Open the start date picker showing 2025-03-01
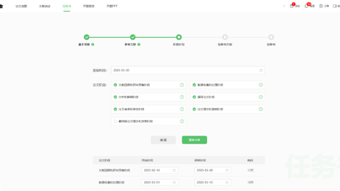 coord(160,183)
